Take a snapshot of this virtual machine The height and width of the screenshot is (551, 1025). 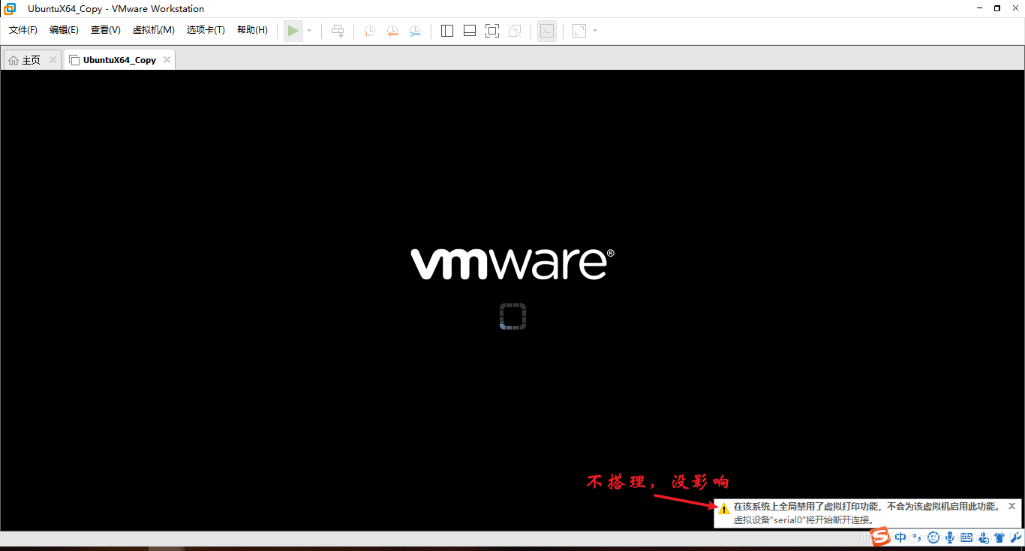tap(369, 31)
